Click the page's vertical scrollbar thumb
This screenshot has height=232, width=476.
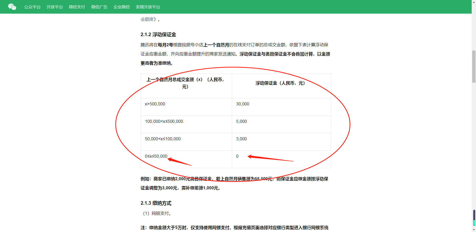474,66
